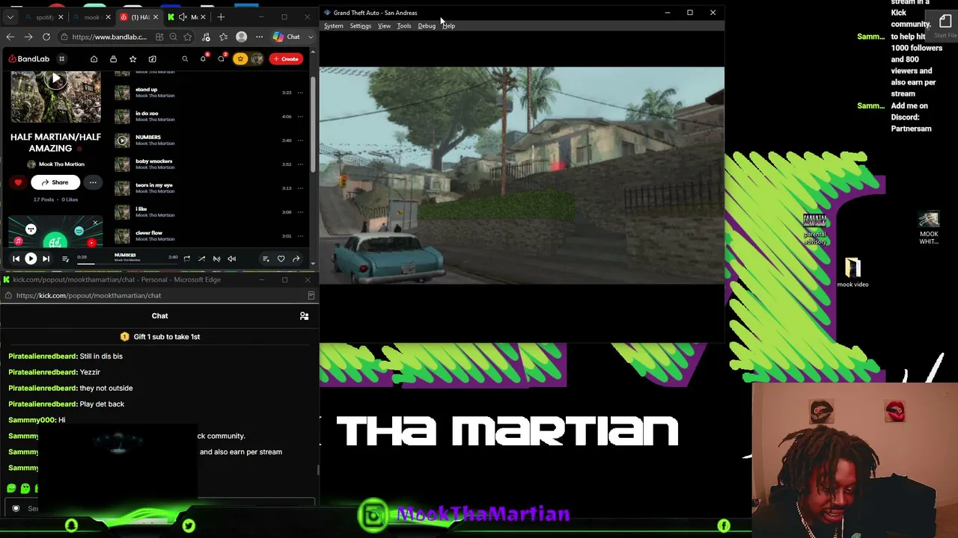958x538 pixels.
Task: Share the currently playing track
Action: point(296,259)
